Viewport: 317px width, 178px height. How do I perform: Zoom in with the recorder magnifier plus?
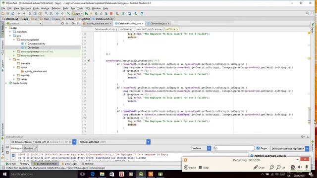pos(272,167)
